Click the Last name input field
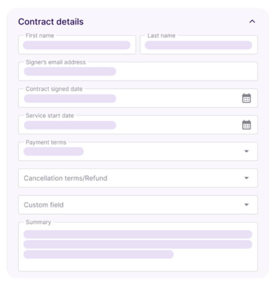Viewport: 276px width, 286px height. [x=199, y=44]
